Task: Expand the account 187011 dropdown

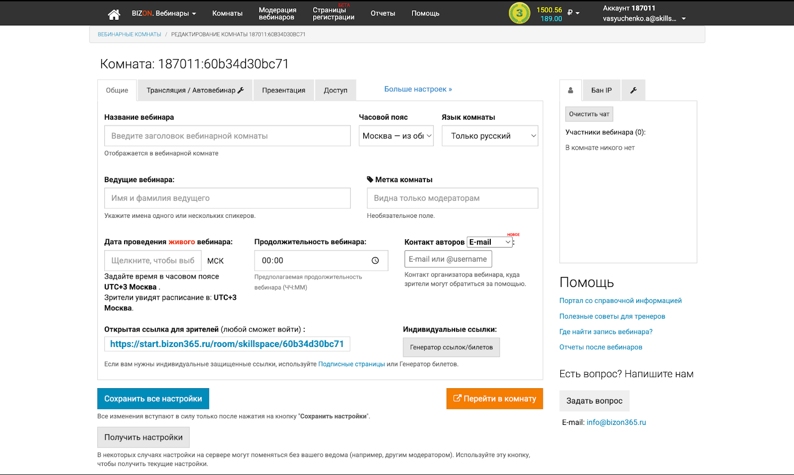Action: (644, 13)
